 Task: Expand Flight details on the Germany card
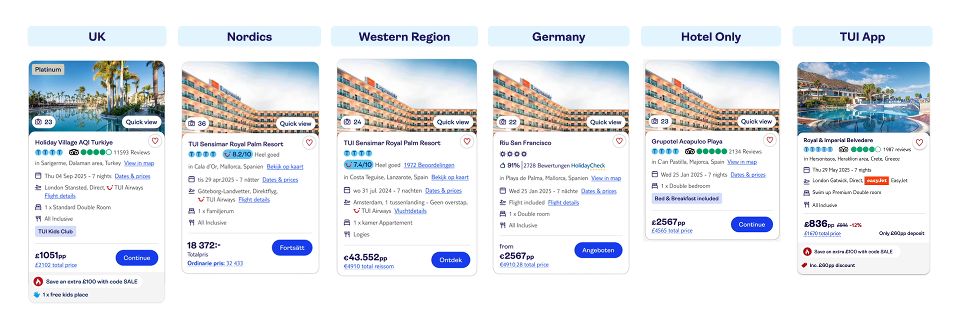point(563,202)
